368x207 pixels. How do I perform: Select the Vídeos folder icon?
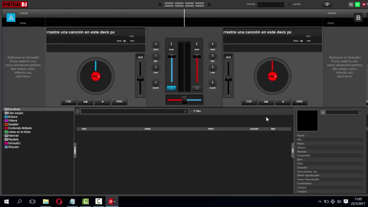pos(6,121)
